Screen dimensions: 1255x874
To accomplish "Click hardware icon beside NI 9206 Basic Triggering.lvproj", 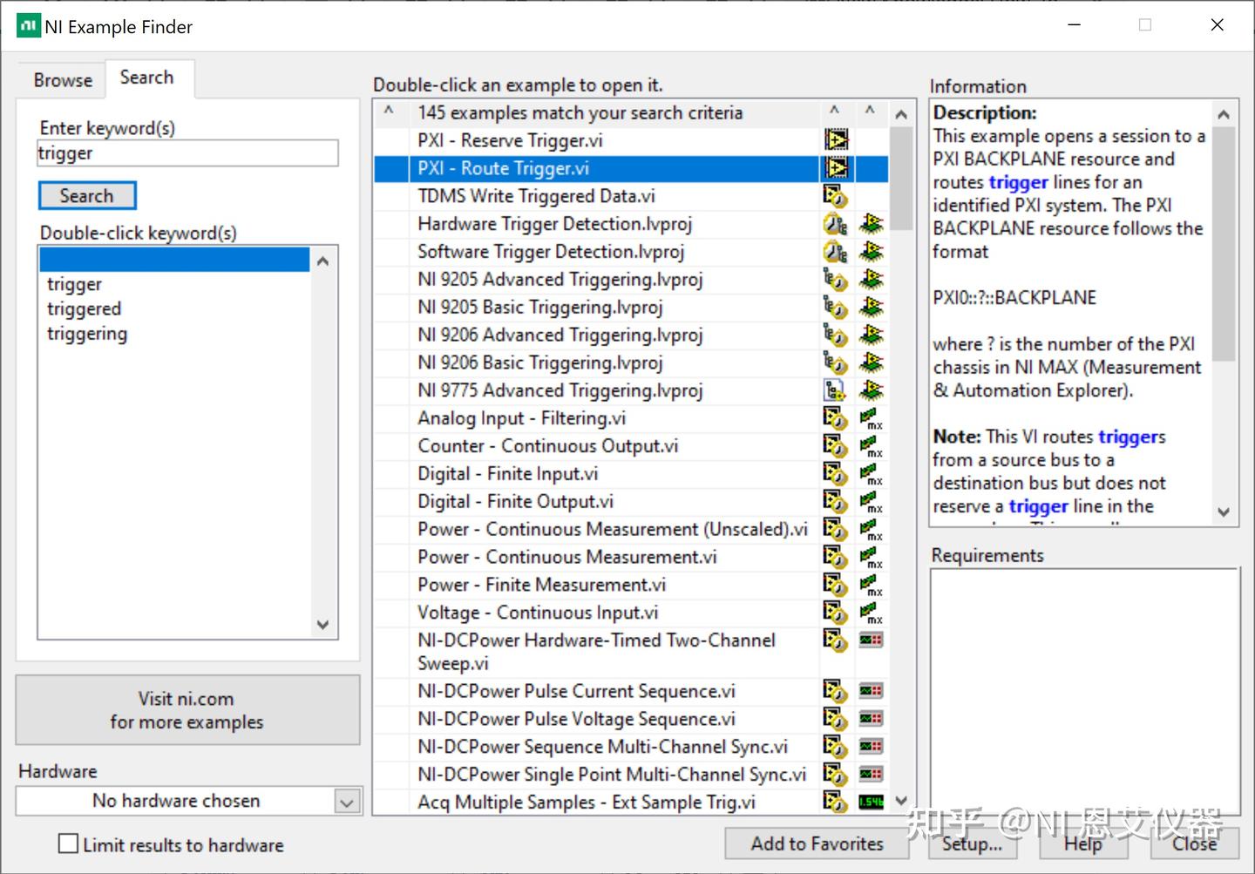I will pyautogui.click(x=871, y=363).
